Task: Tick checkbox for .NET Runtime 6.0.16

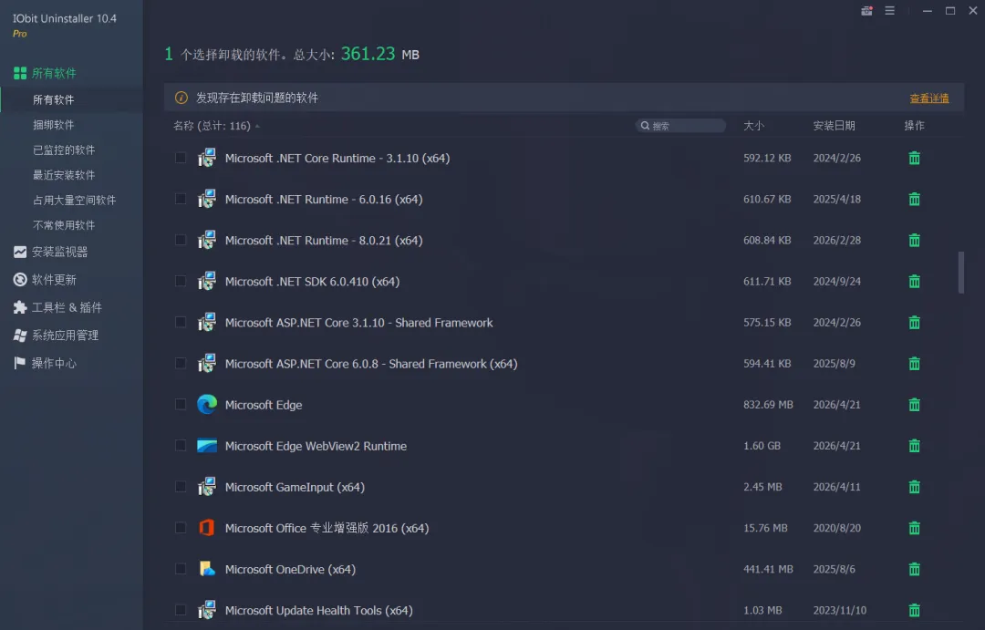Action: point(181,199)
